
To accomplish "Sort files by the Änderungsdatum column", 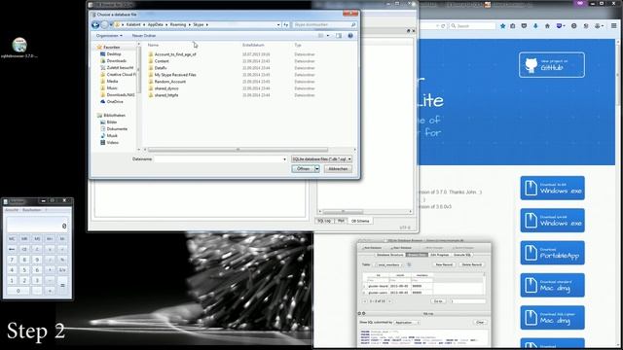I will pos(253,46).
